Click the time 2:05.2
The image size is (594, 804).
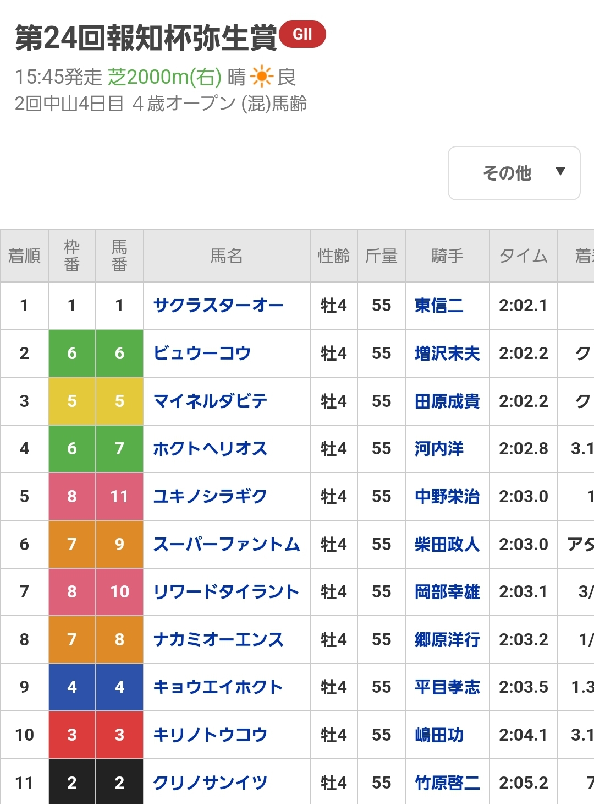(x=523, y=783)
